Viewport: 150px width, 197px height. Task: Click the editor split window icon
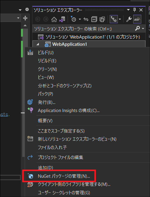25,18
